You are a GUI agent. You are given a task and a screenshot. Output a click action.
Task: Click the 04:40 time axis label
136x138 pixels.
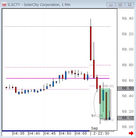(x=34, y=133)
